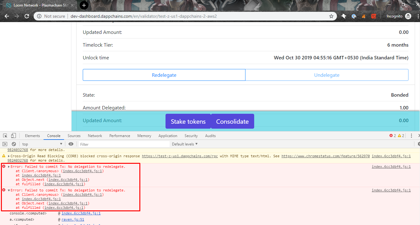Toggle the device toolbar emulation icon
Image resolution: width=420 pixels, height=225 pixels.
(13, 135)
